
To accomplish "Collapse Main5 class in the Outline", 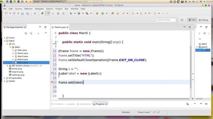I will click(x=197, y=47).
